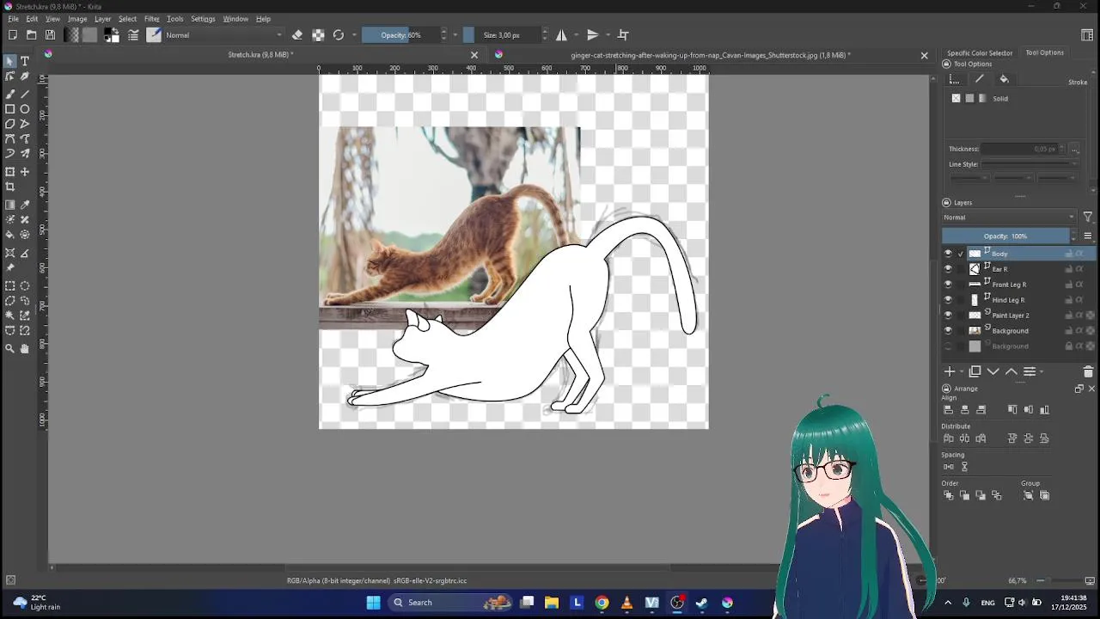Screen dimensions: 1100x619
Task: Click the New document icon
Action: [x=12, y=35]
